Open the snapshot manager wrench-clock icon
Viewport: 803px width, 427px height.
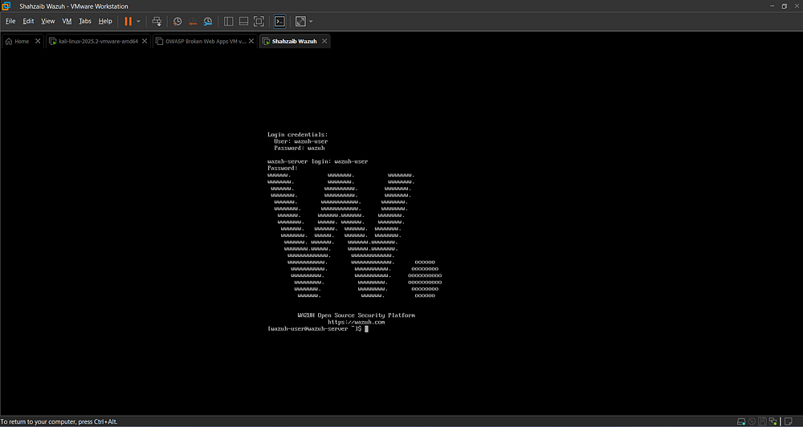pos(208,21)
